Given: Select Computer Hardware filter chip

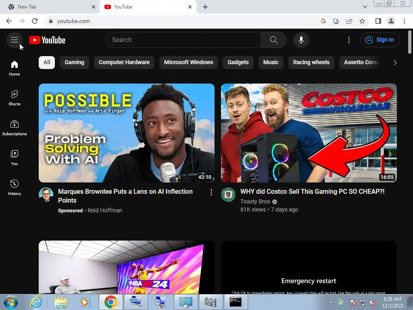Looking at the screenshot, I should pos(124,63).
